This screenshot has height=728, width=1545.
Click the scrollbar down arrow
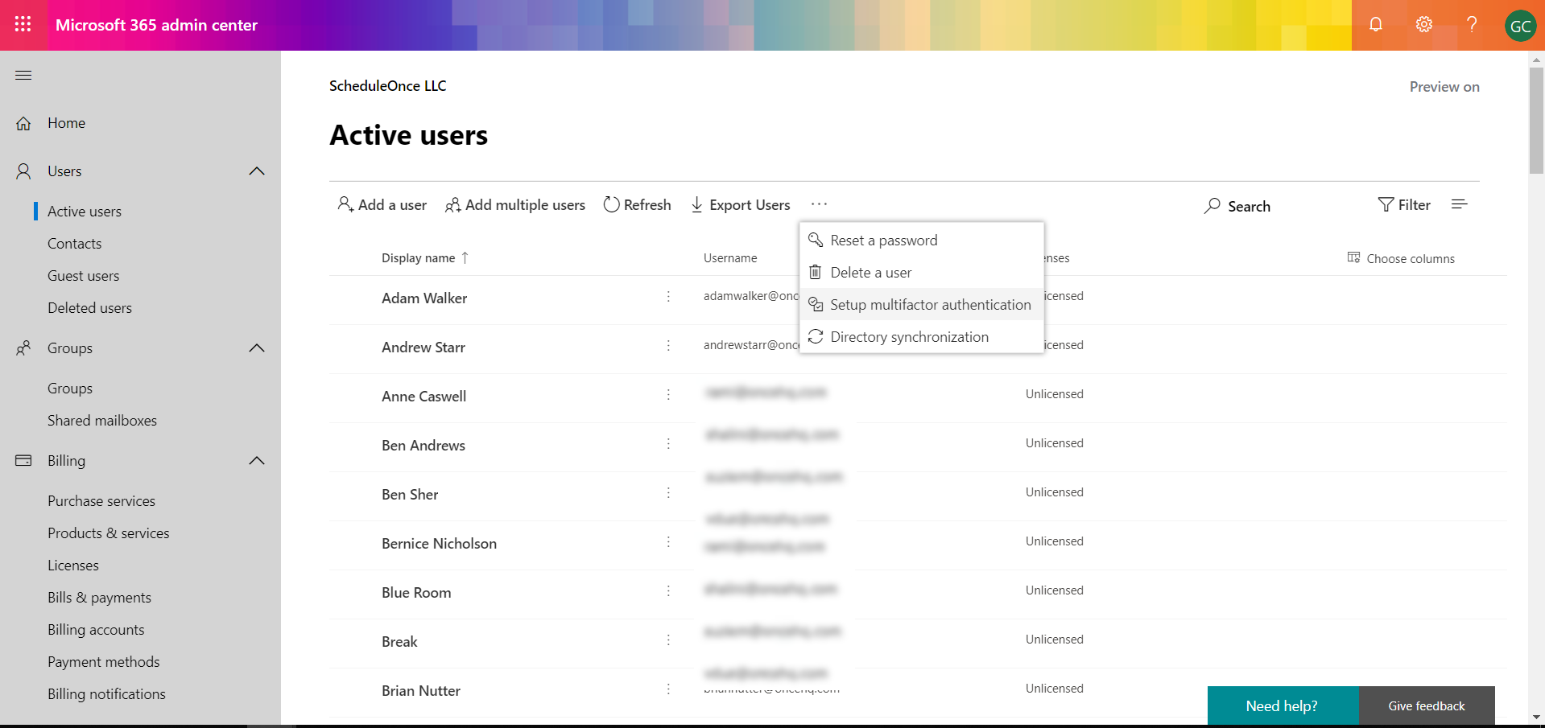coord(1537,717)
